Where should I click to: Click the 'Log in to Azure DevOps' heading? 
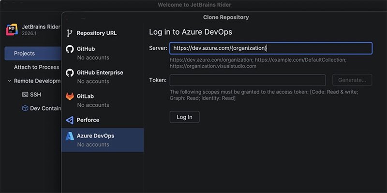pyautogui.click(x=191, y=32)
